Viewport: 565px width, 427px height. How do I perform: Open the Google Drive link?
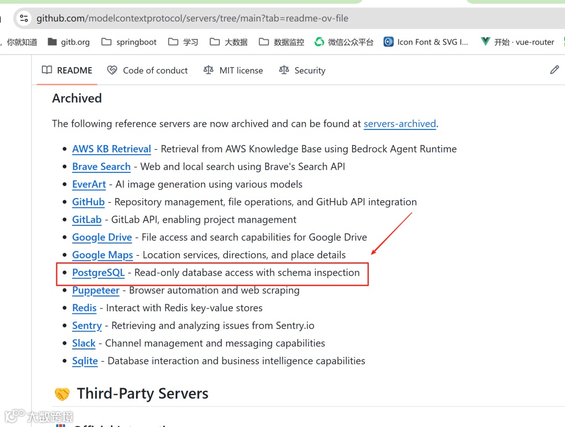[102, 237]
